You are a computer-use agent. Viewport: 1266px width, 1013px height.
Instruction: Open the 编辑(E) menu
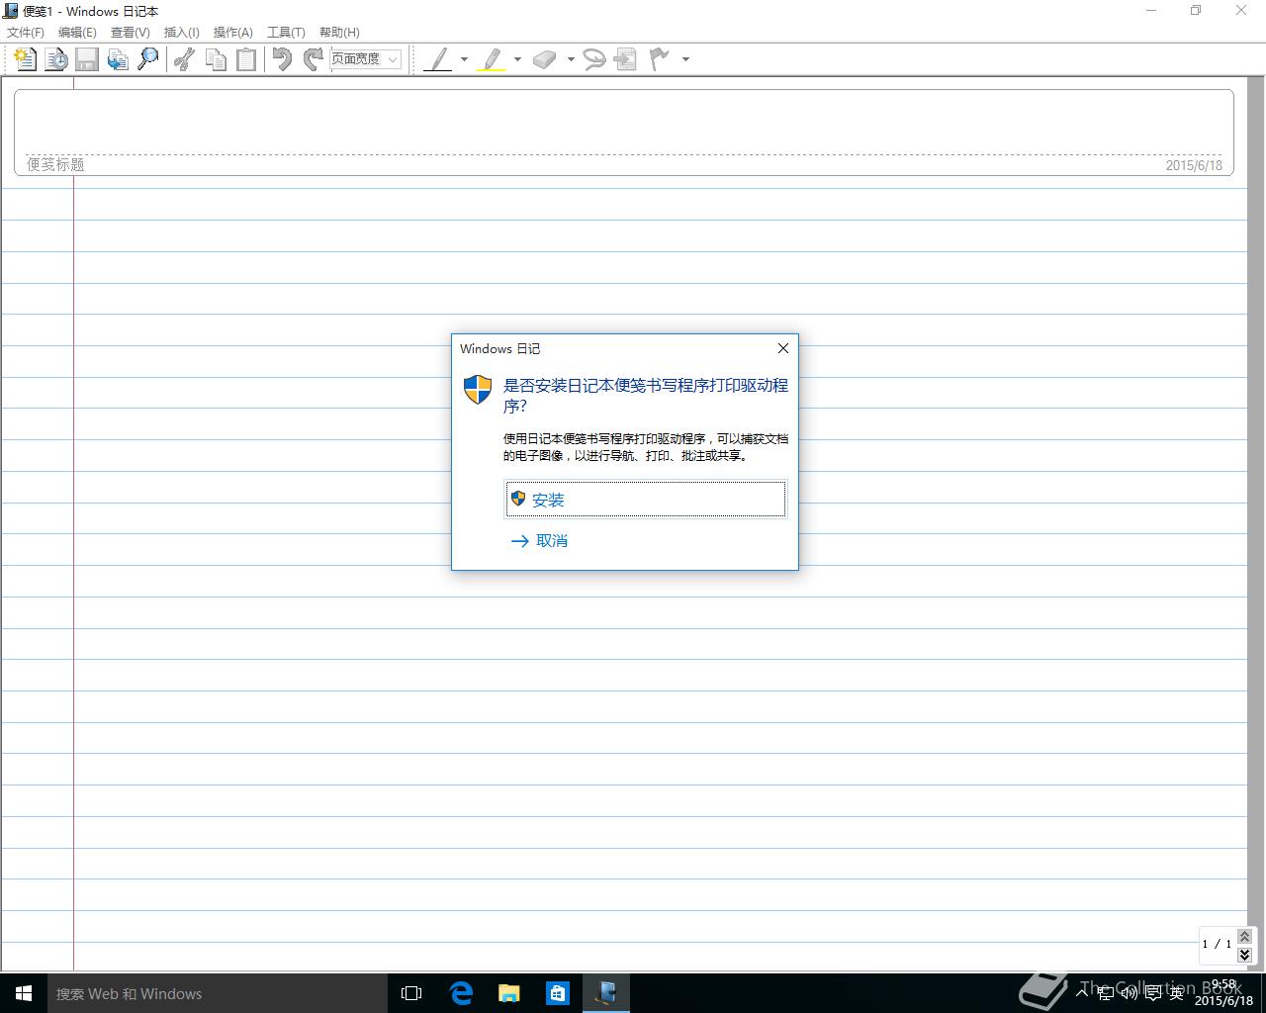[77, 33]
